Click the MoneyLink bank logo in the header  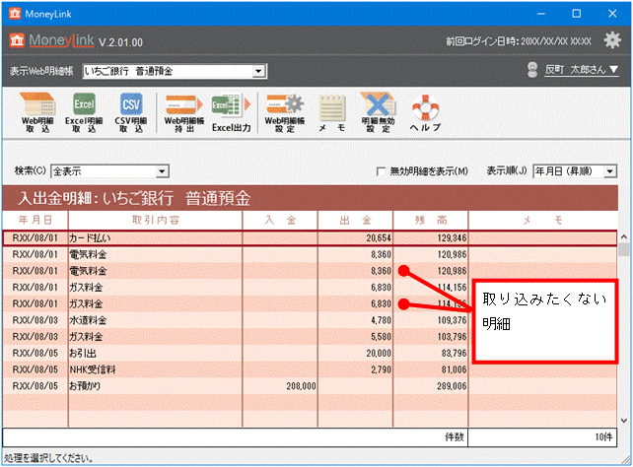tap(17, 40)
